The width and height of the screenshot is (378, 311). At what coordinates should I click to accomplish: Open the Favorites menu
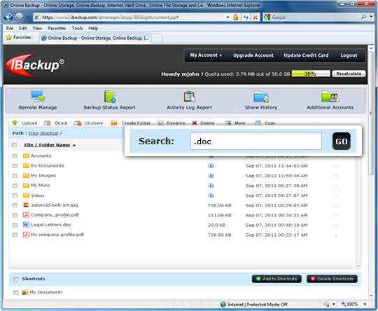(57, 28)
